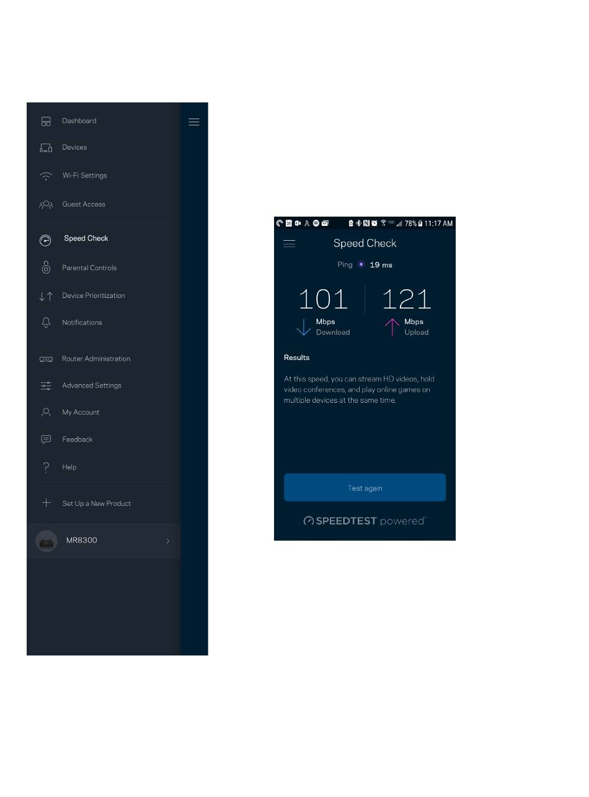Tap the Spotify status bar icon
The width and height of the screenshot is (589, 797).
(x=316, y=223)
